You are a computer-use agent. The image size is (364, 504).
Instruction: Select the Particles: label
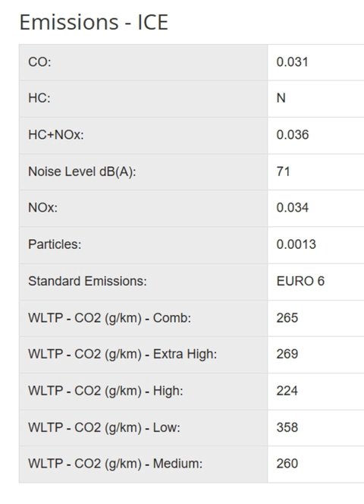(x=55, y=244)
